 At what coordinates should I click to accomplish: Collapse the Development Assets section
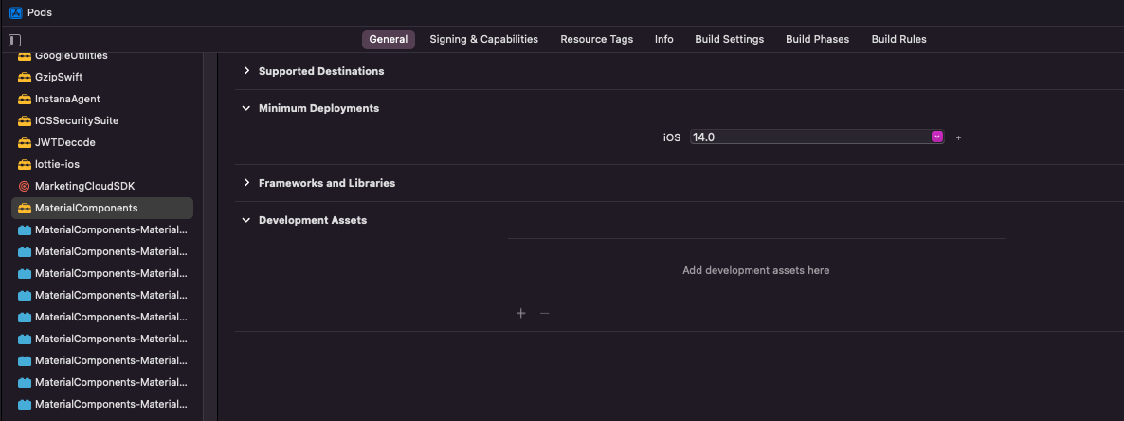click(x=246, y=220)
